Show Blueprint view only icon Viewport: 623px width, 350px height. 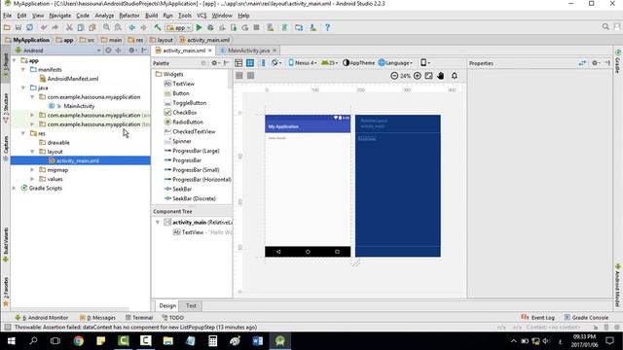coord(250,63)
